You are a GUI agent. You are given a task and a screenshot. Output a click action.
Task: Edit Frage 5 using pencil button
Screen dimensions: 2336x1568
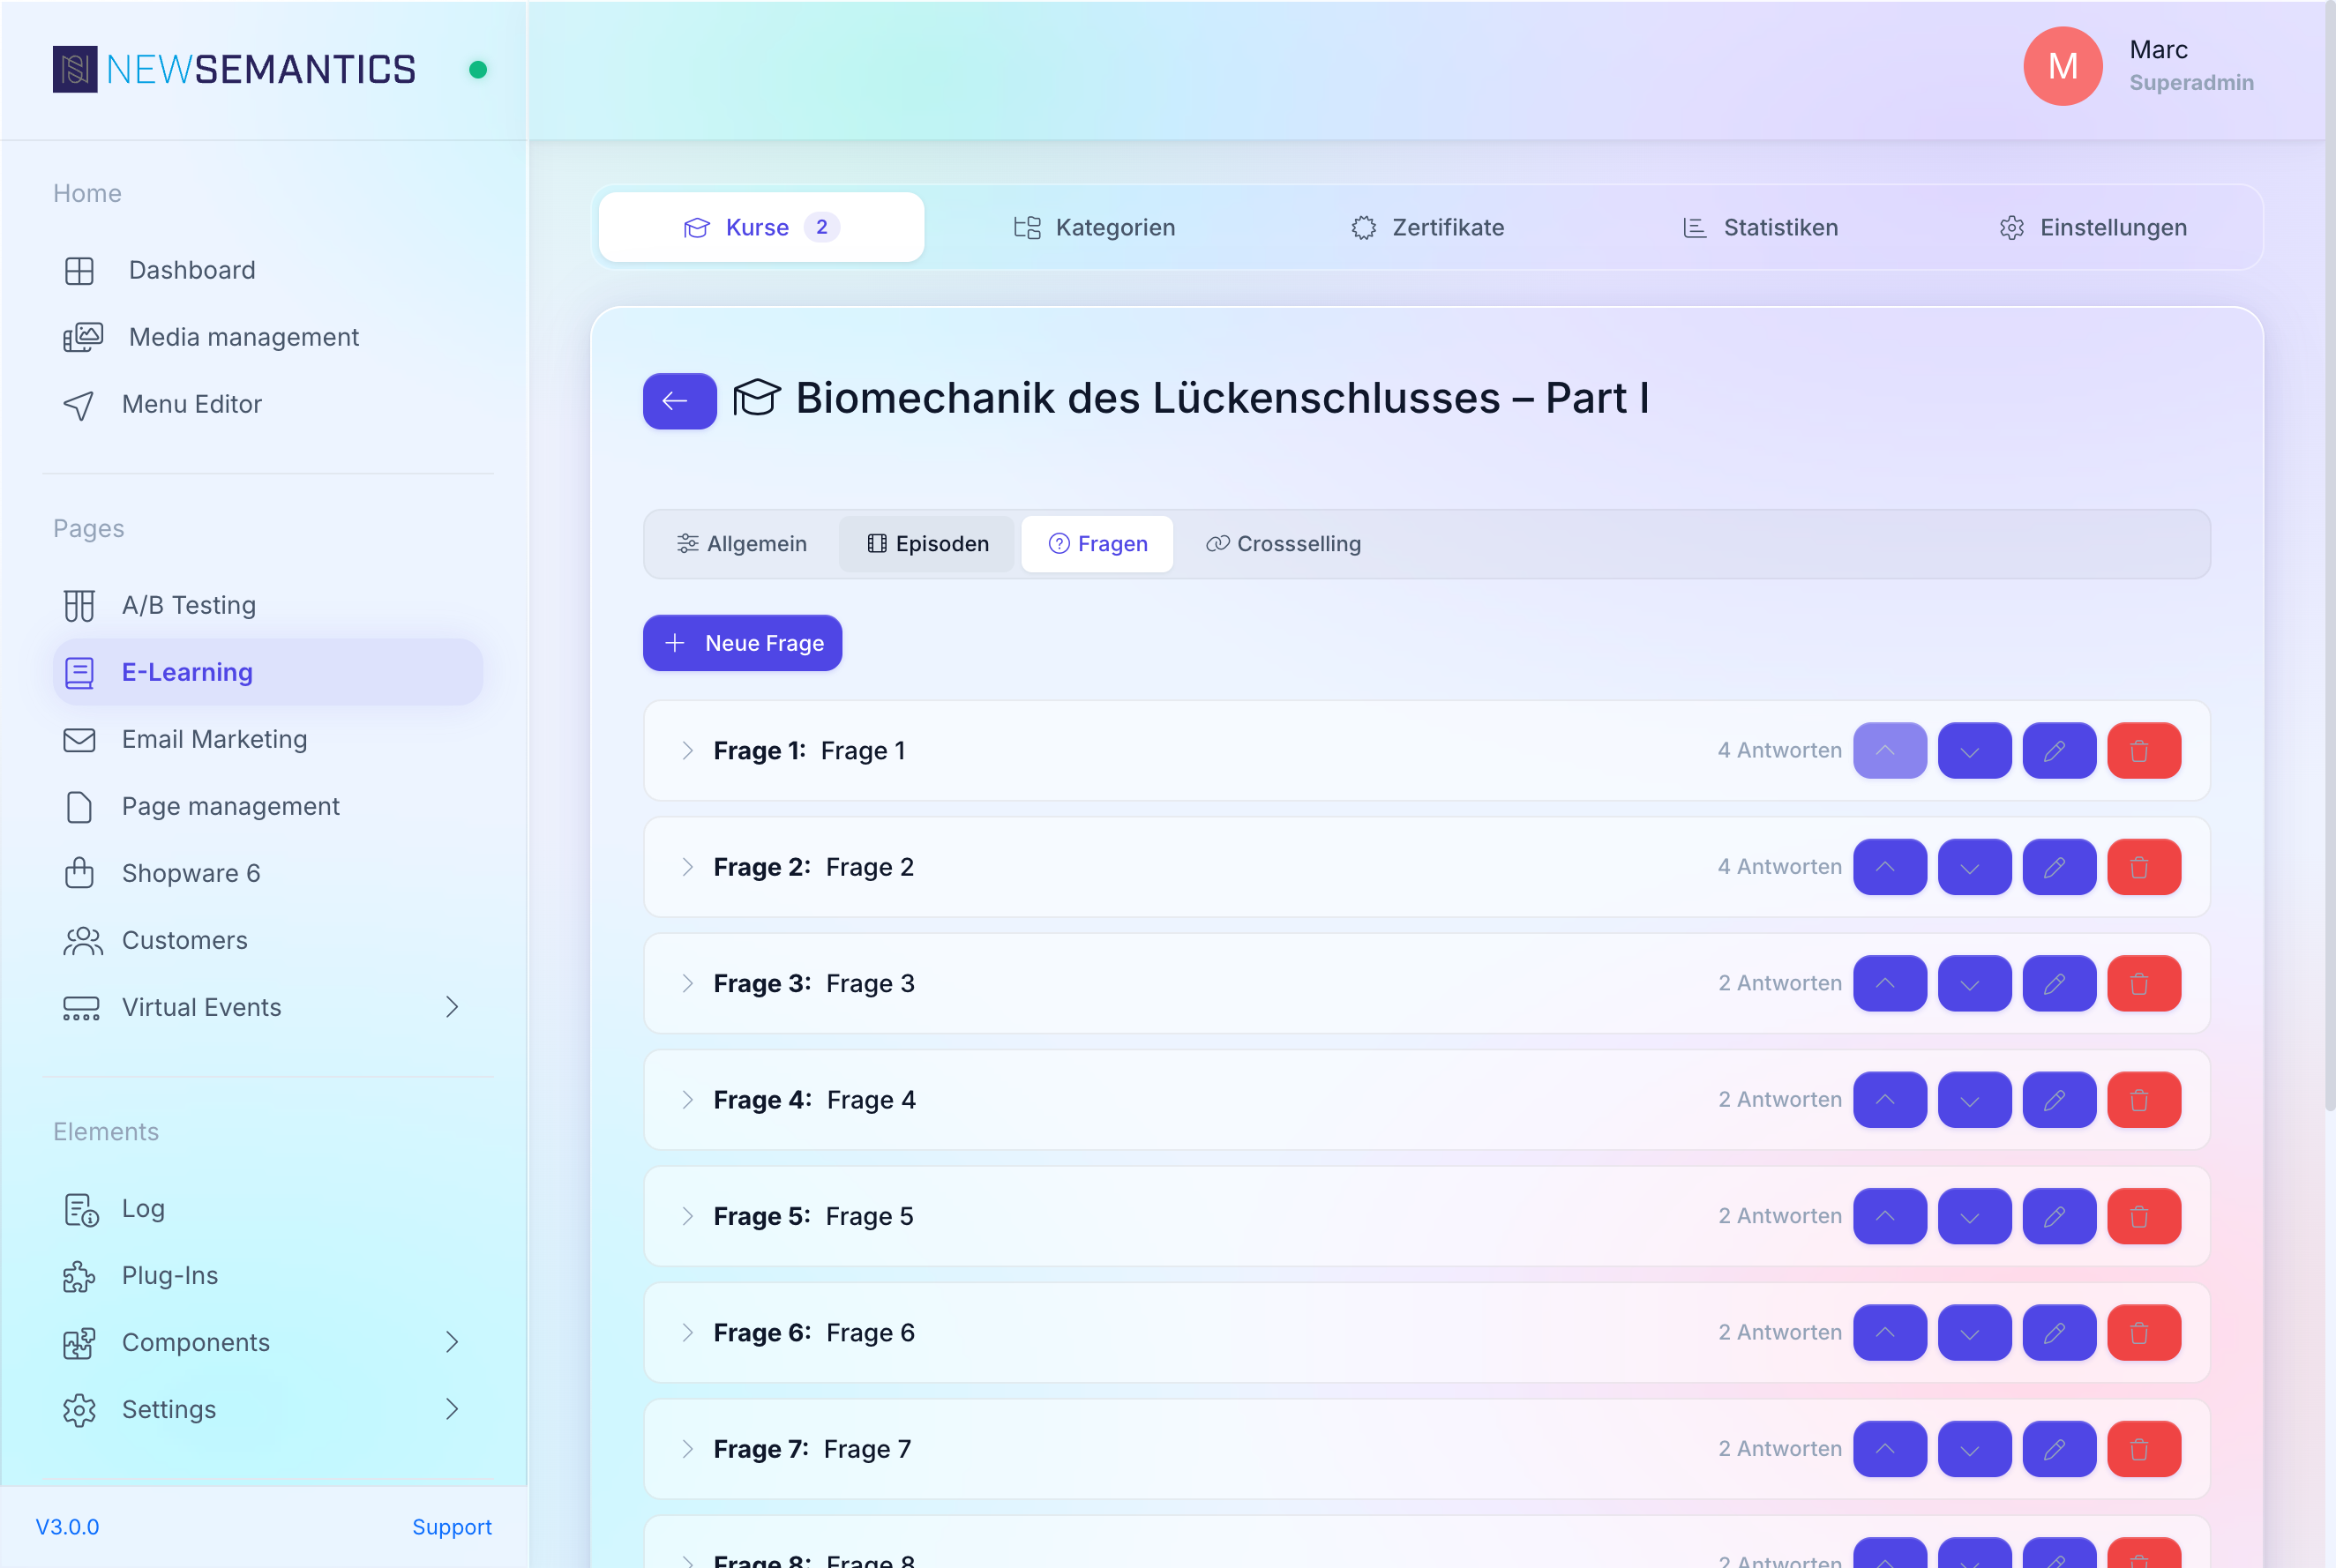click(x=2058, y=1216)
